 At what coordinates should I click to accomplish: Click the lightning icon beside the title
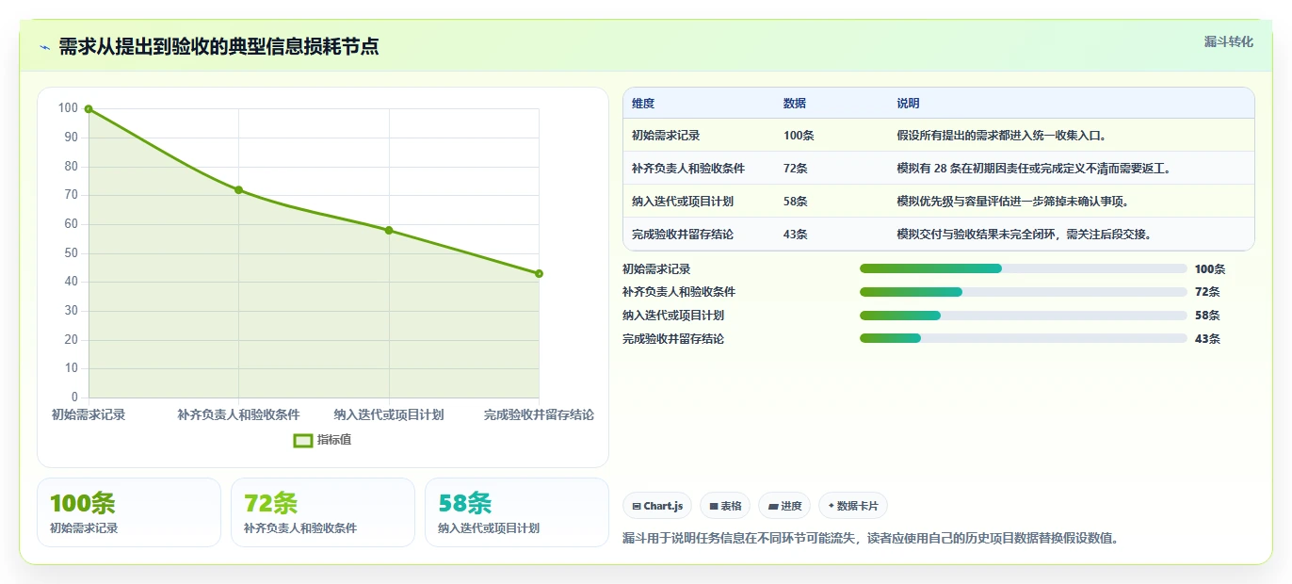pos(45,47)
